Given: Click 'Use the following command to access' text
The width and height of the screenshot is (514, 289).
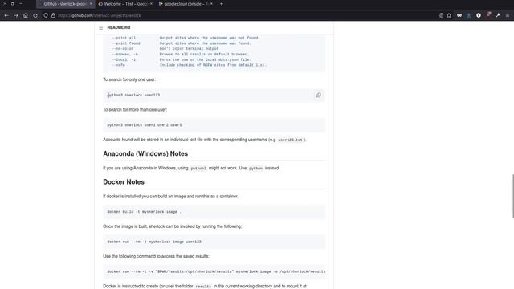Looking at the screenshot, I should [x=156, y=257].
